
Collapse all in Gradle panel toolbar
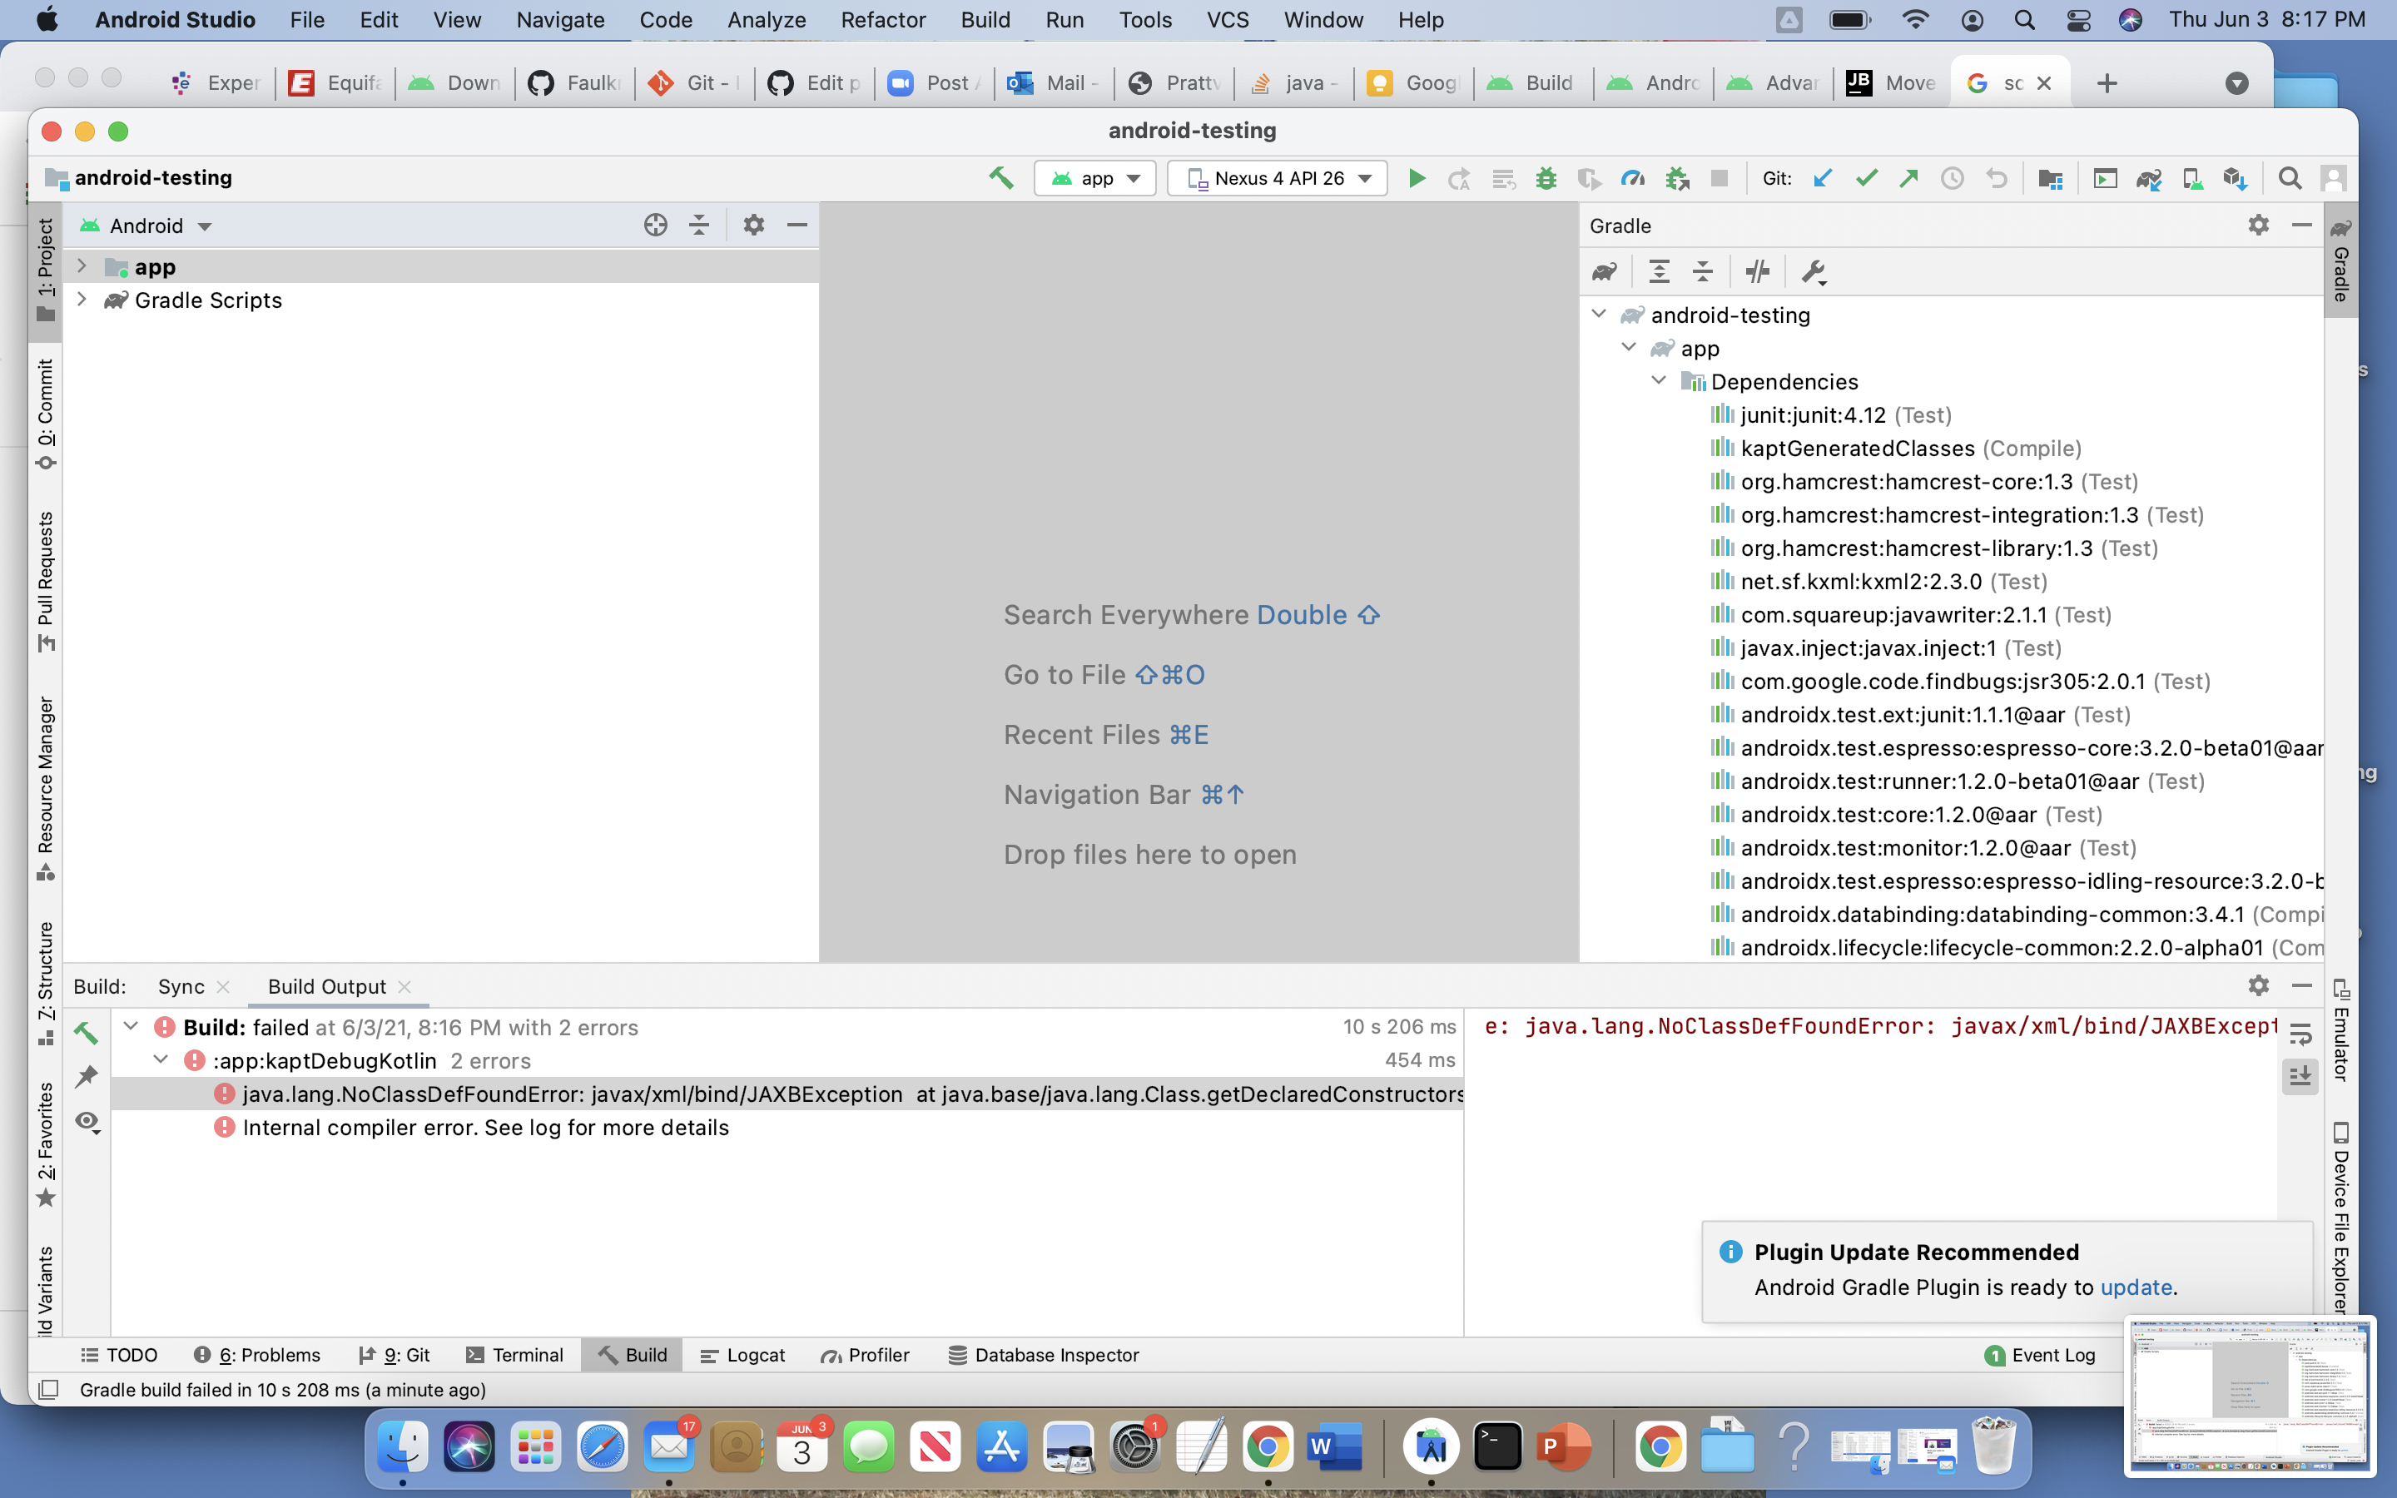(x=1703, y=271)
